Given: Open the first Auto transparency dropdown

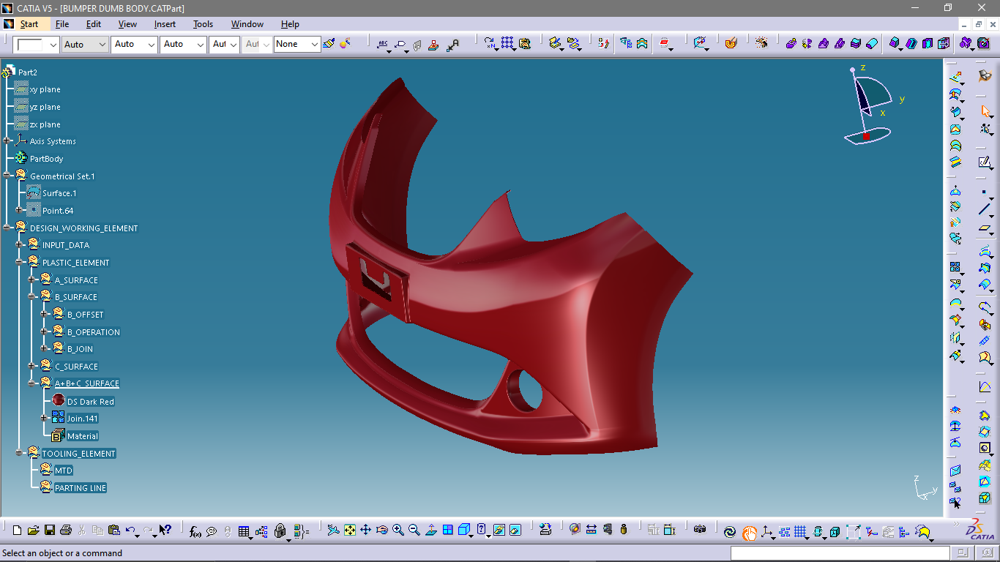Looking at the screenshot, I should (102, 45).
